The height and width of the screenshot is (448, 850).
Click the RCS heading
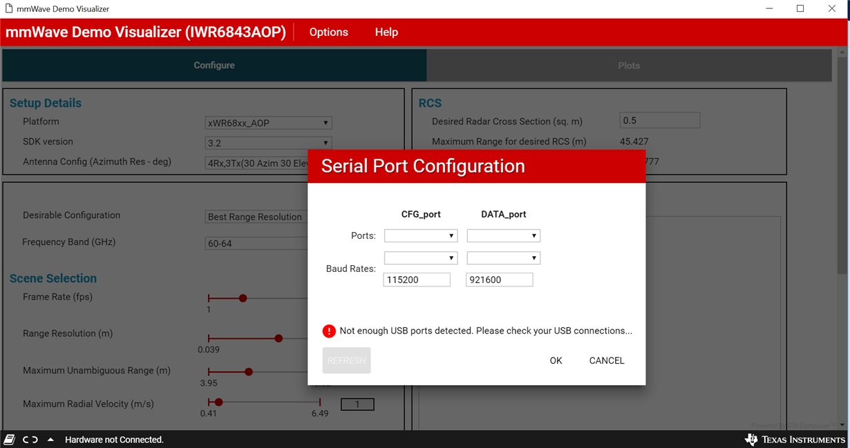pos(430,103)
